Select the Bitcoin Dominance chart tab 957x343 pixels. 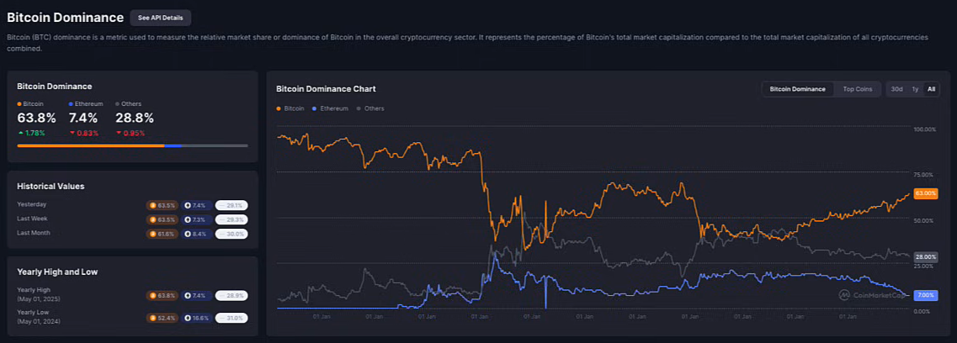coord(797,89)
